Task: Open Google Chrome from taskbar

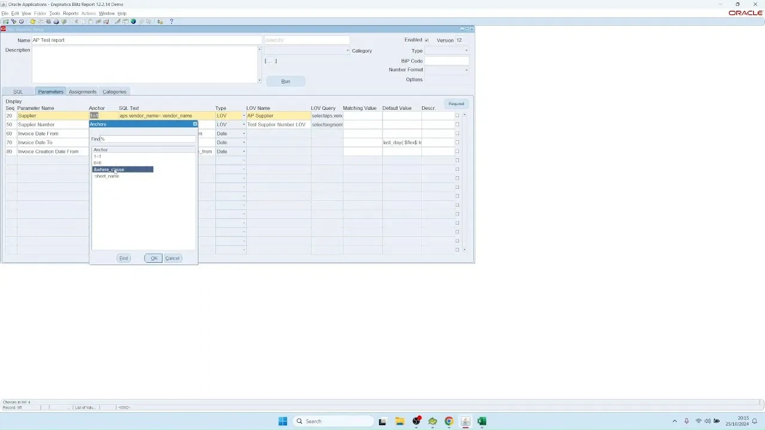Action: point(449,421)
